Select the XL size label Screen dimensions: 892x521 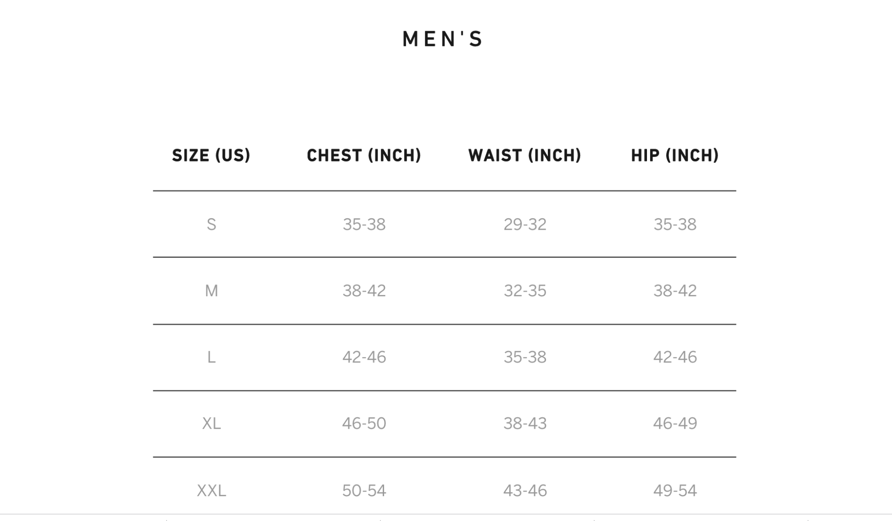pyautogui.click(x=211, y=423)
